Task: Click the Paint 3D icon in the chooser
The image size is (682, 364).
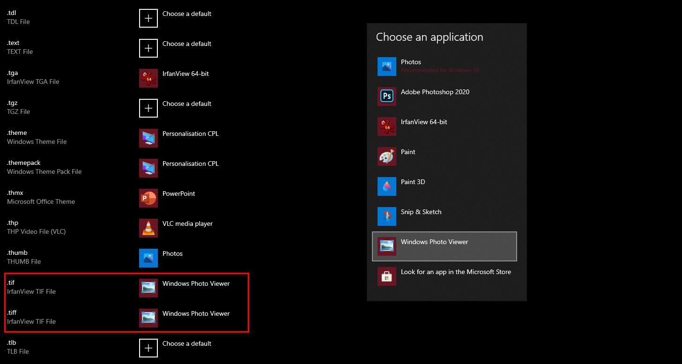Action: (387, 186)
